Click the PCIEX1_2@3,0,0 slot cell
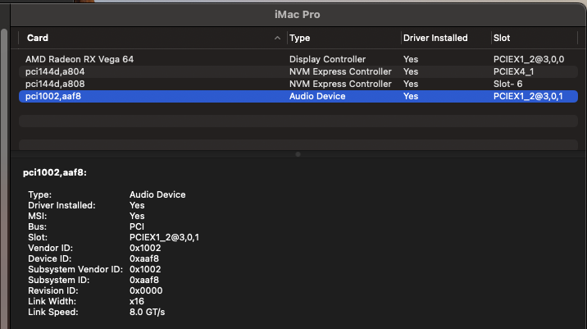Screen dimensions: 587x329 coord(529,59)
